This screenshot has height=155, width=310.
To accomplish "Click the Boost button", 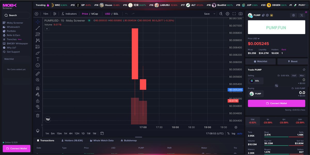I will (x=292, y=61).
